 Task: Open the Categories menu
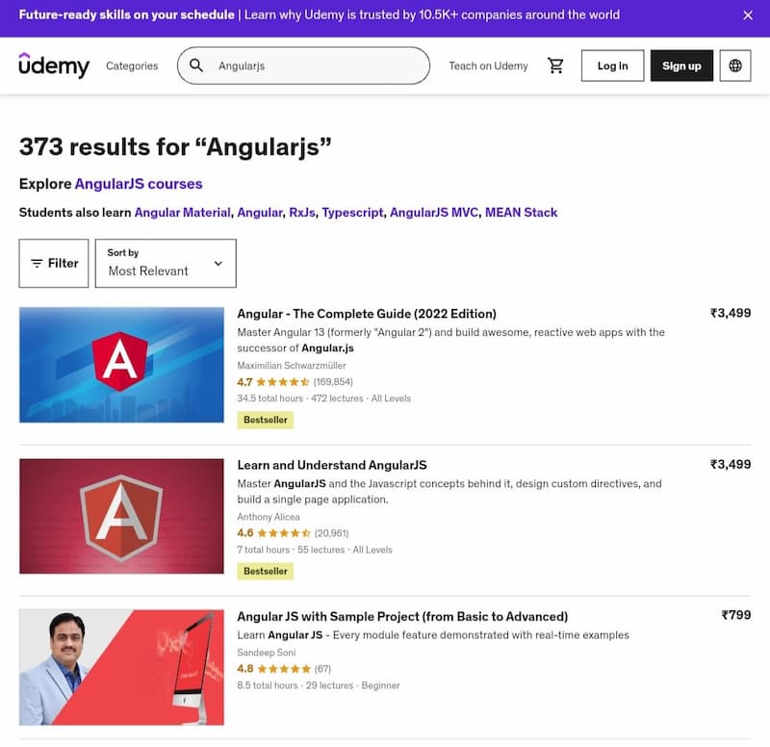(134, 65)
